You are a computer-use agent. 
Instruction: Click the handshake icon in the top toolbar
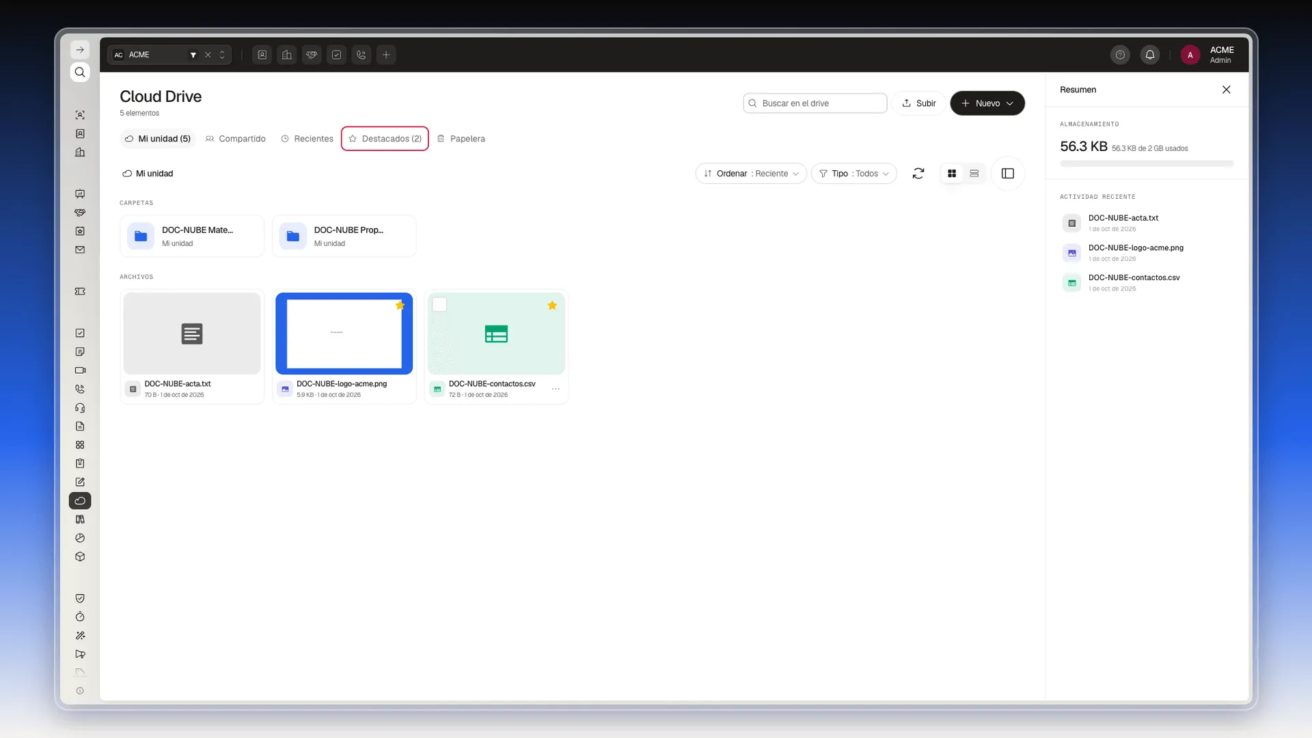pyautogui.click(x=312, y=55)
